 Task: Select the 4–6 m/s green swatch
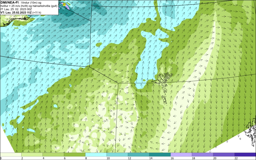(x=53, y=155)
